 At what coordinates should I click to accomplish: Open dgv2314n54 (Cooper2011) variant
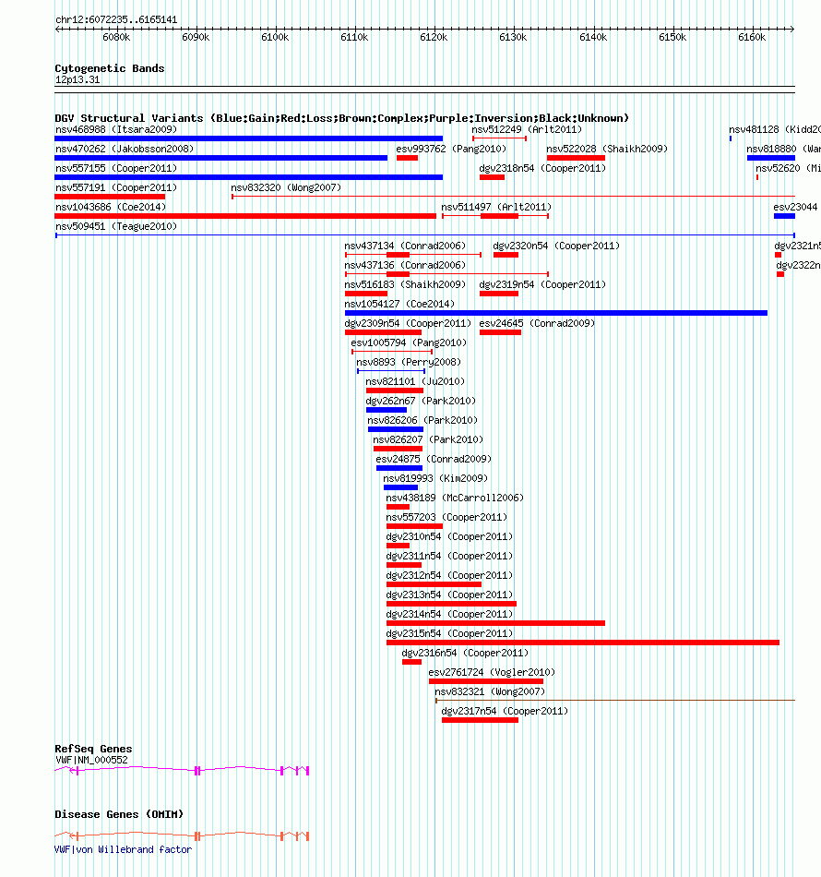pos(449,614)
